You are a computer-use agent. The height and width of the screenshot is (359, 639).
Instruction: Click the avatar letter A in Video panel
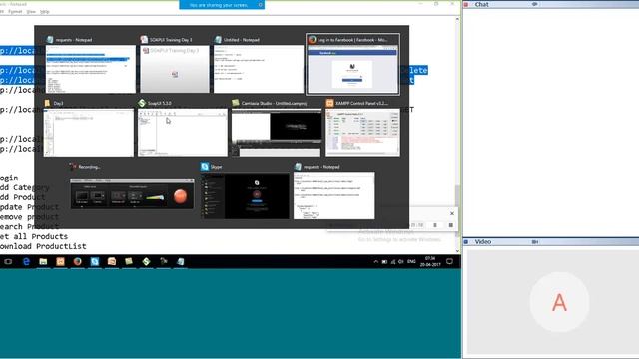(559, 302)
